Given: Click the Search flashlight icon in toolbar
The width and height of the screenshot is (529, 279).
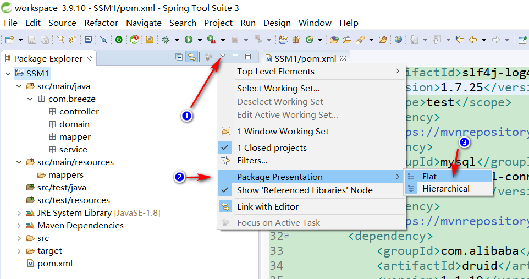Looking at the screenshot, I should point(360,40).
